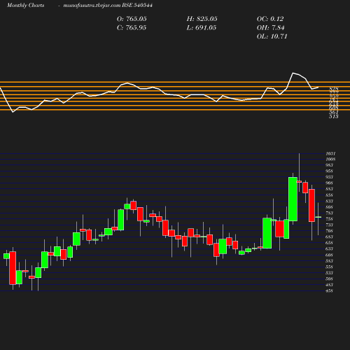The height and width of the screenshot is (350, 350).
Task: Click the candle with the wick reaching 1031
Action: [299, 181]
